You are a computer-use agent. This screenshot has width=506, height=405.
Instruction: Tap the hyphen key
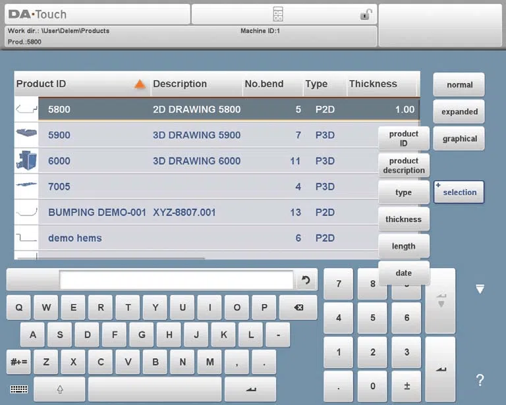(x=278, y=335)
